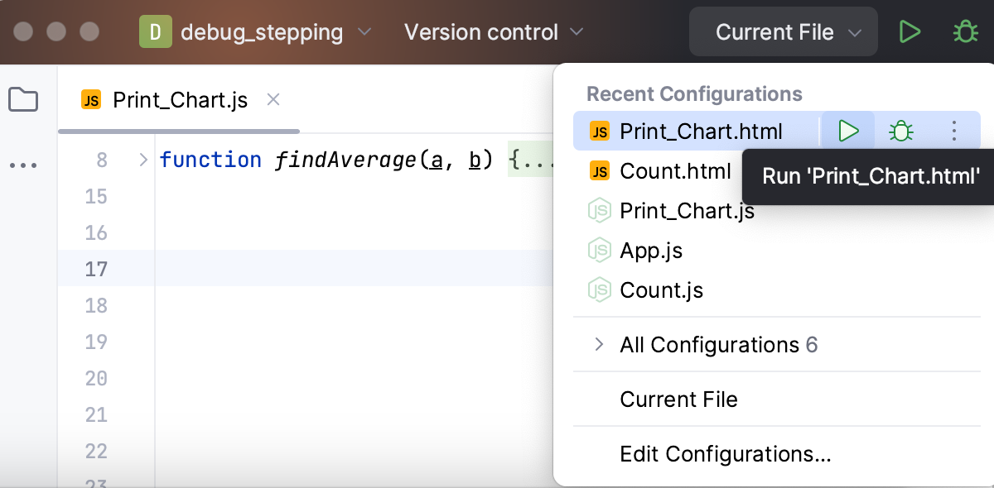Click the Debug bug icon in the main toolbar
Viewport: 994px width, 488px height.
coord(964,31)
